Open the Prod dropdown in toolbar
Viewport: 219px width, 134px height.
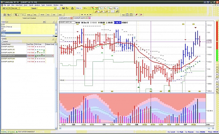pos(78,8)
